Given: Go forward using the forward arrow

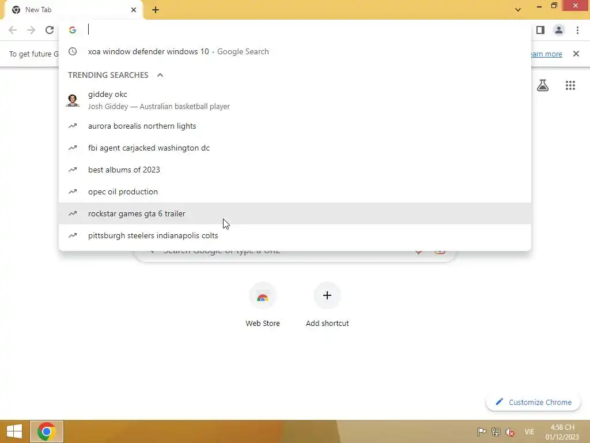Looking at the screenshot, I should pyautogui.click(x=31, y=30).
